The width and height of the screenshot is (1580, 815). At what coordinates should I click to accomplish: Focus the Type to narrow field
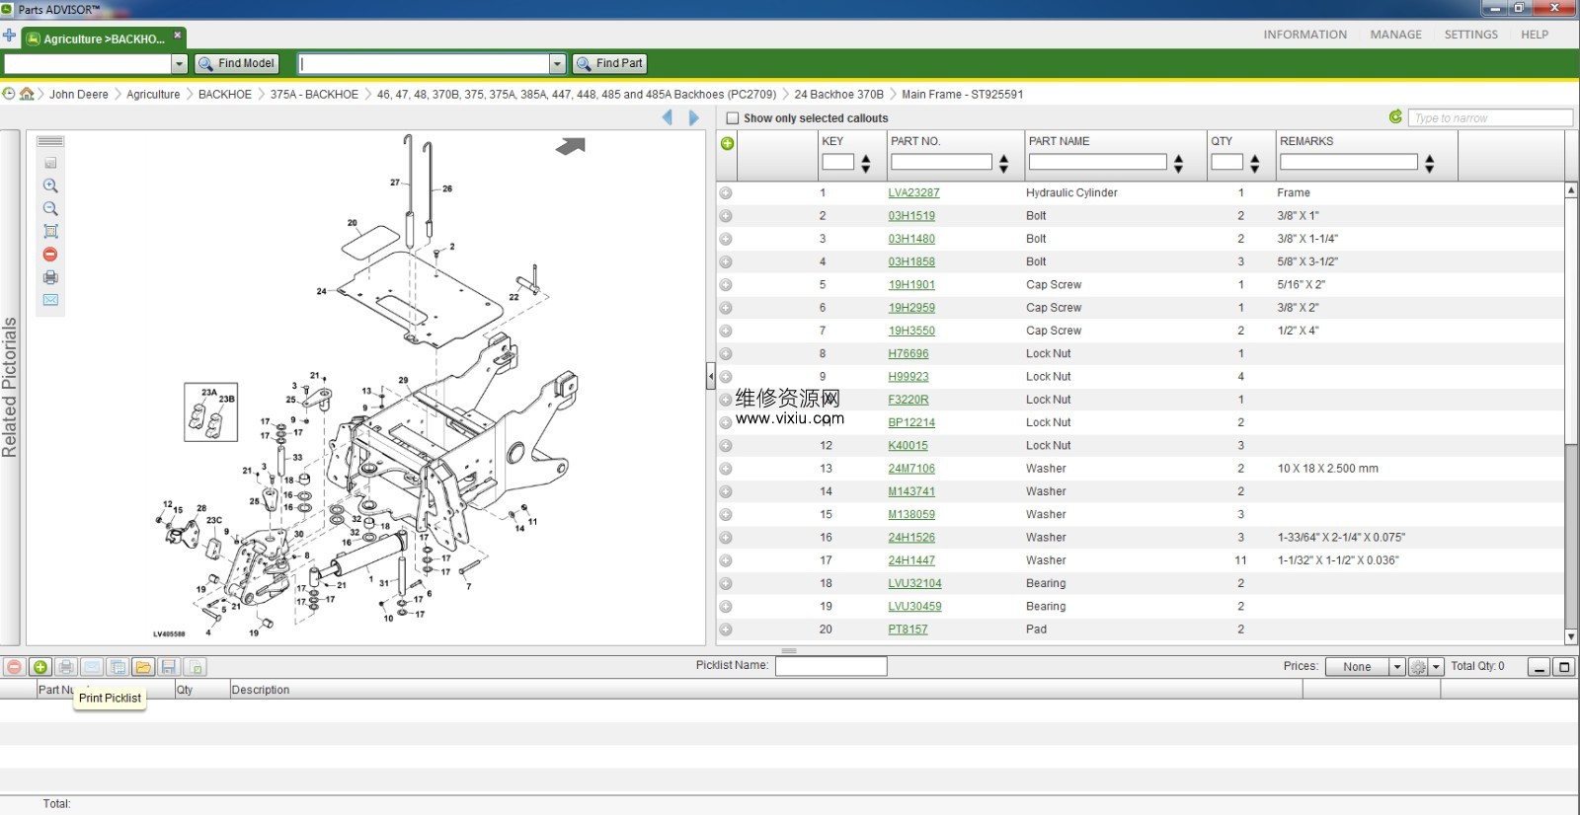tap(1490, 117)
